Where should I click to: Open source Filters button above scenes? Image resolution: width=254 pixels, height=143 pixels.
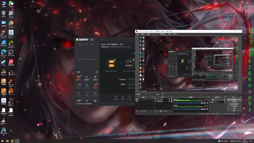click(x=164, y=94)
